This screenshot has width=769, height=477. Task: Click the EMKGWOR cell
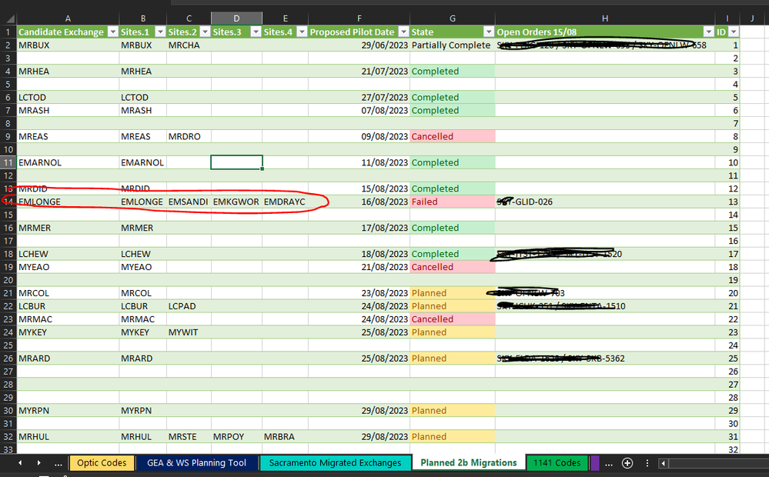[x=236, y=202]
